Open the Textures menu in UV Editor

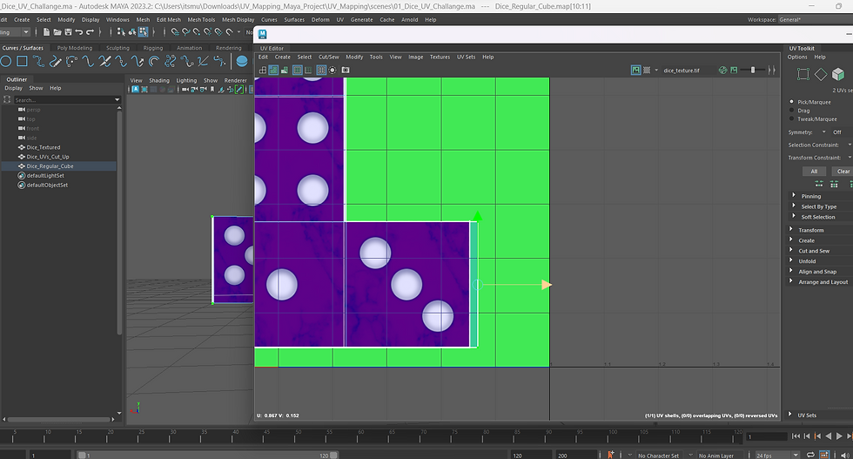440,57
